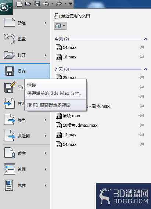Pin 14.max under 今天 to the list
The image size is (151, 209).
[141, 47]
